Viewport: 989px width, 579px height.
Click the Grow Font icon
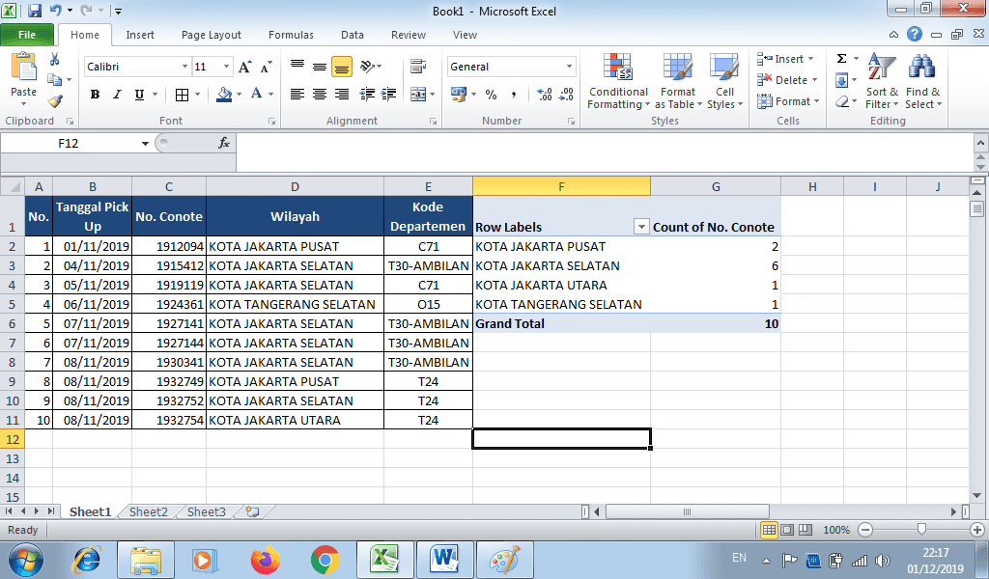click(245, 67)
